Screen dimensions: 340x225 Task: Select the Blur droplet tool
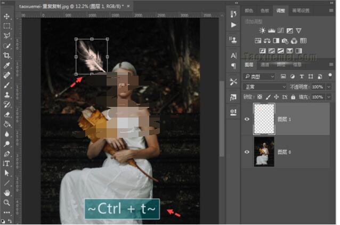point(7,134)
